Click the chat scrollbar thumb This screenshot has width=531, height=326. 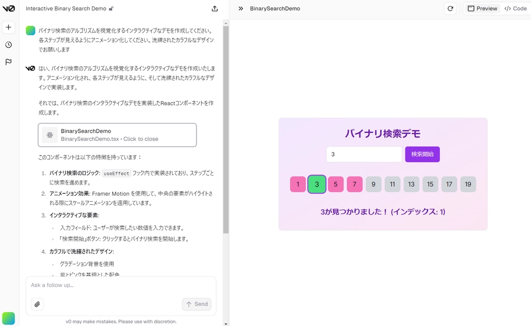[226, 130]
